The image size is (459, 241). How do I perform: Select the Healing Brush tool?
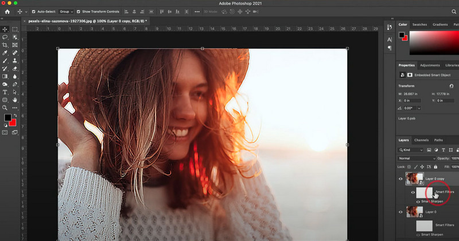pyautogui.click(x=15, y=53)
